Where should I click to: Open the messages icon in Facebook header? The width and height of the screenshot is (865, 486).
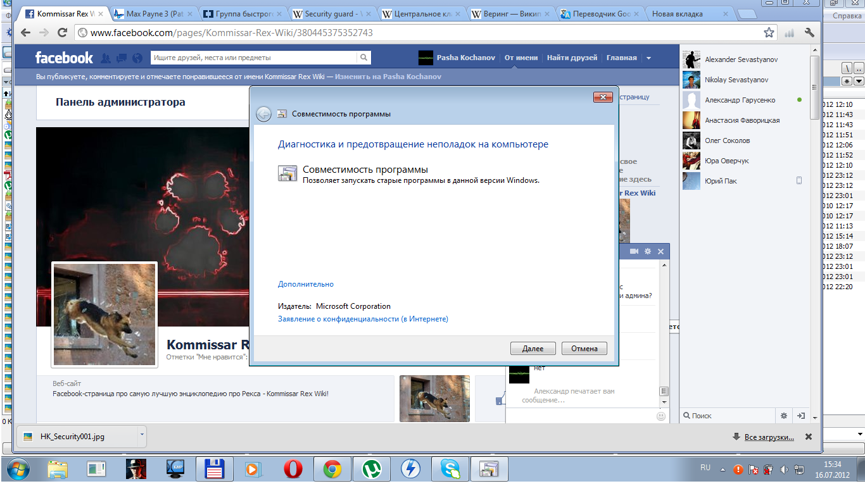(122, 58)
